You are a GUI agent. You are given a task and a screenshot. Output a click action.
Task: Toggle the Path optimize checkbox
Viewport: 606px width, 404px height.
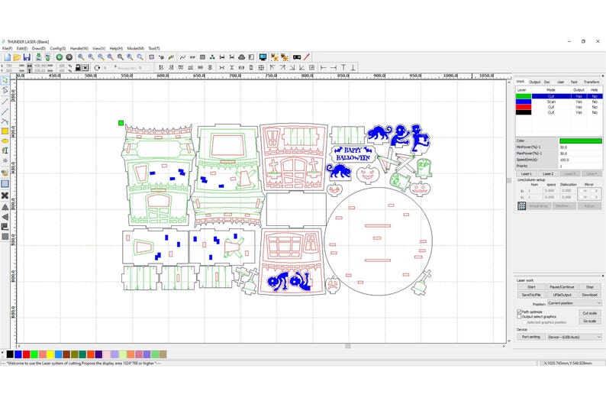tap(520, 312)
